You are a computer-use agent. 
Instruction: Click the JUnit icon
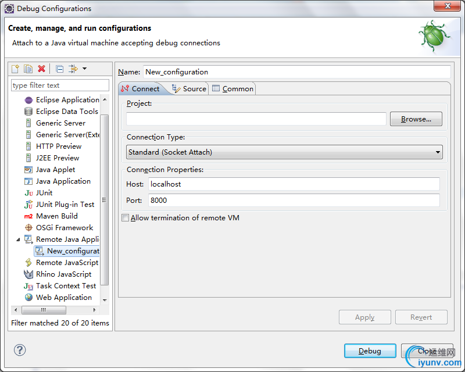coord(28,193)
